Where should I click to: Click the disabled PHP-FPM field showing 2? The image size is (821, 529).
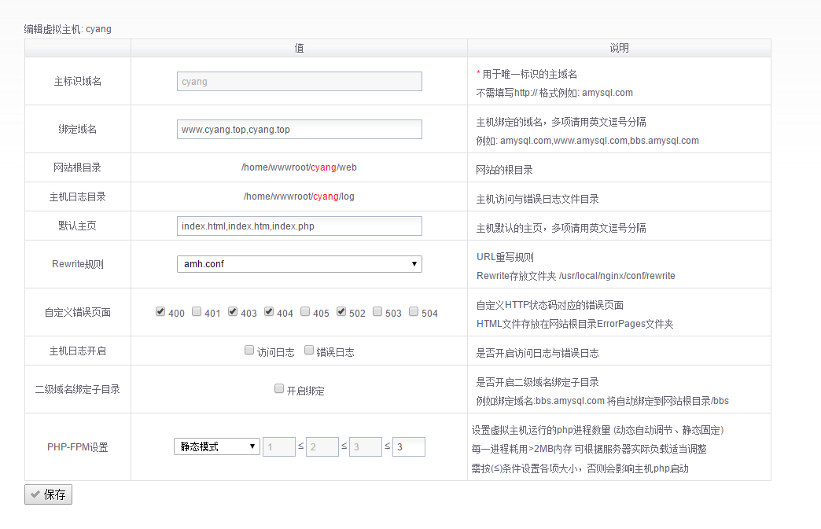coord(322,446)
